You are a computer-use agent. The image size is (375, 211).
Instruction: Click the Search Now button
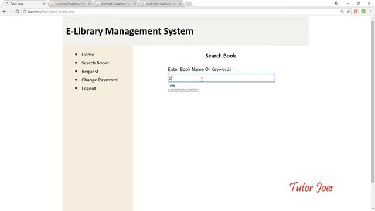pyautogui.click(x=183, y=90)
